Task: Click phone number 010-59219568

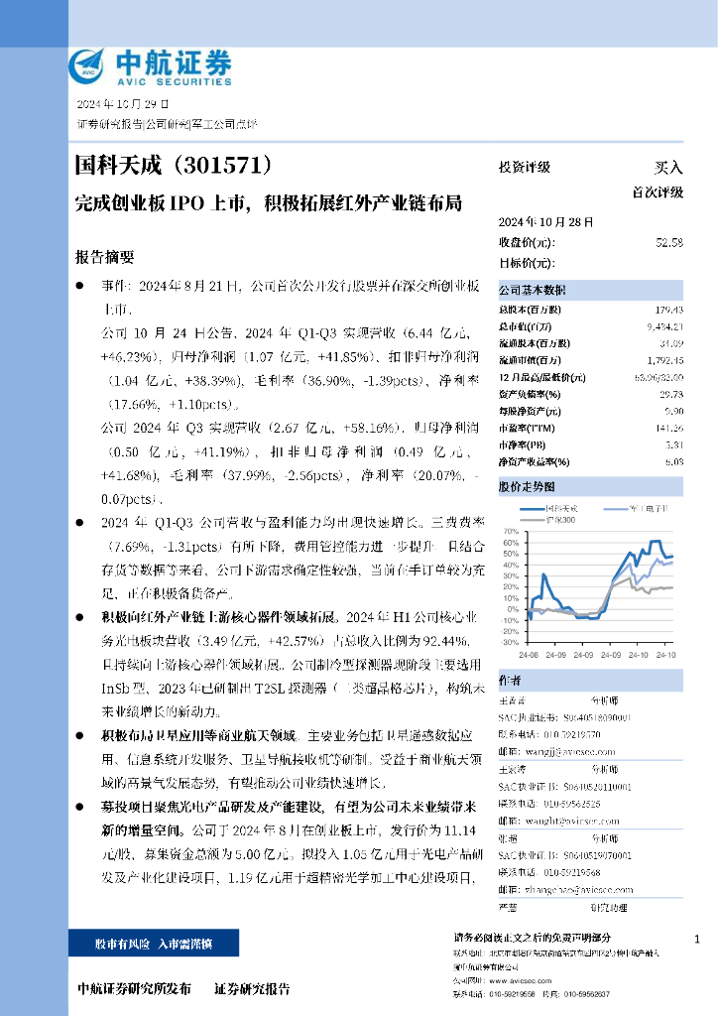Action: tap(571, 873)
